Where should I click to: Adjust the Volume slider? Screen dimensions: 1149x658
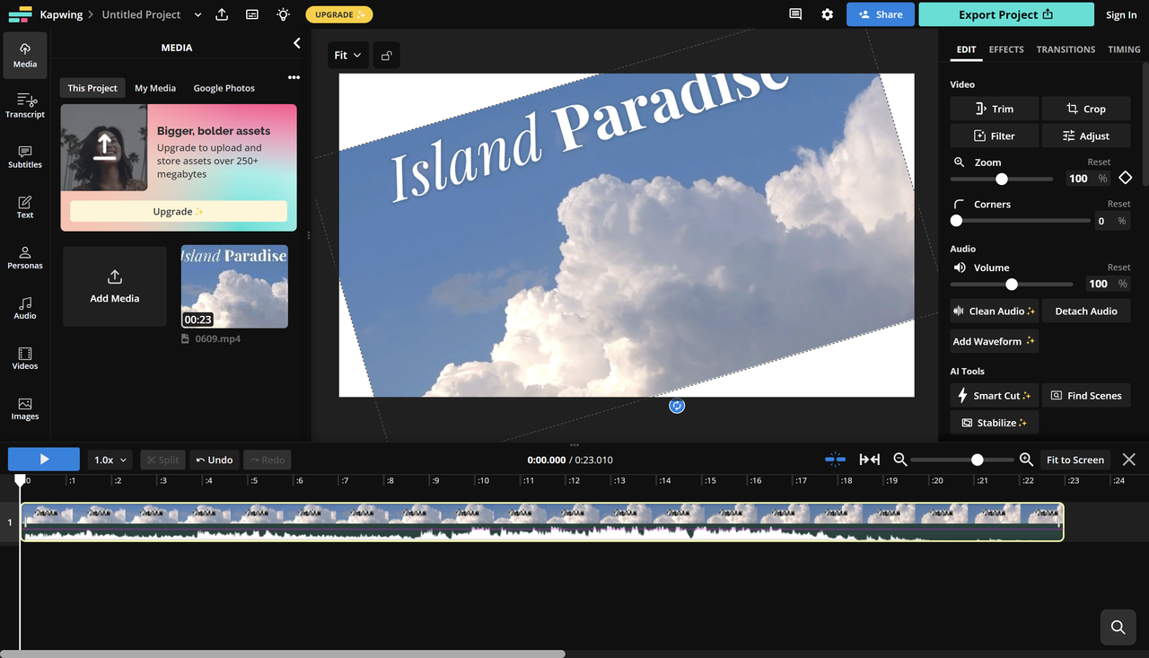pyautogui.click(x=1012, y=284)
